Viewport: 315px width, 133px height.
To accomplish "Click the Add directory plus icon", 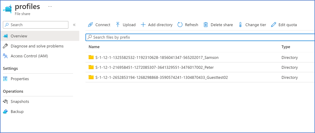I will tap(143, 25).
